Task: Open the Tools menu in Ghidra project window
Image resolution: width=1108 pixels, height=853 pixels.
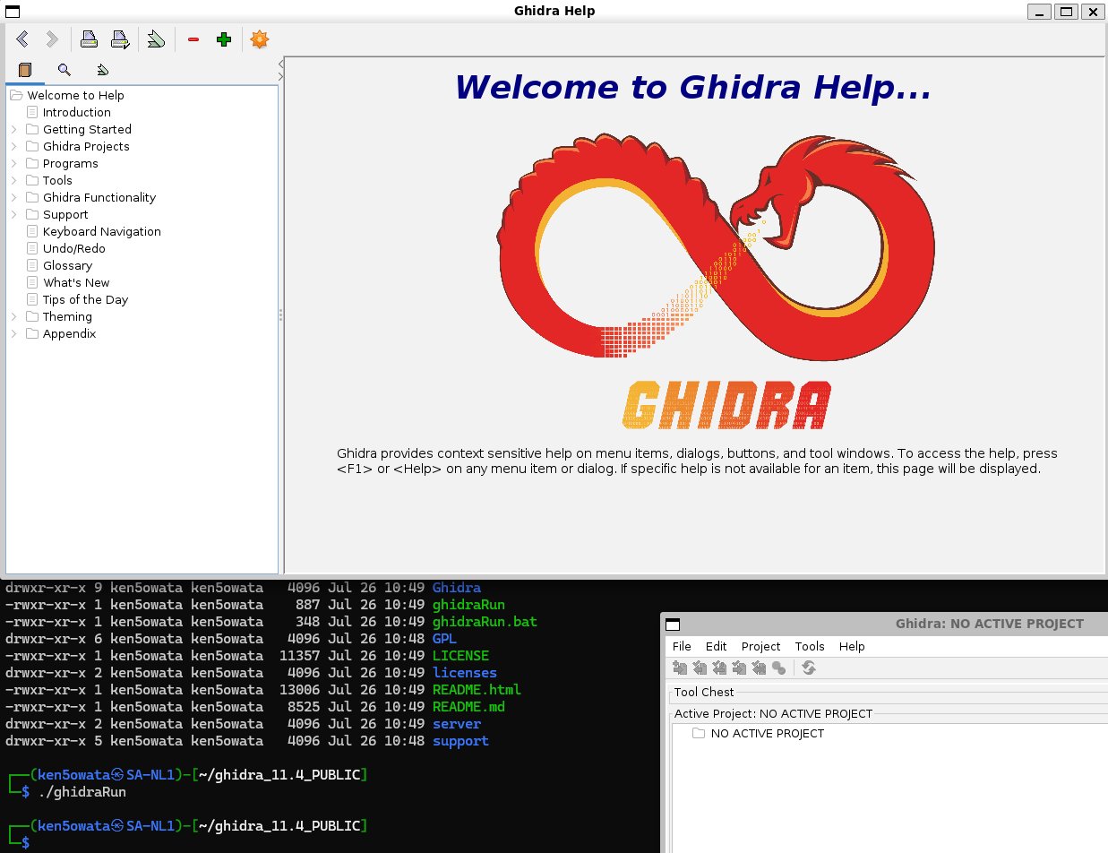Action: coord(810,646)
